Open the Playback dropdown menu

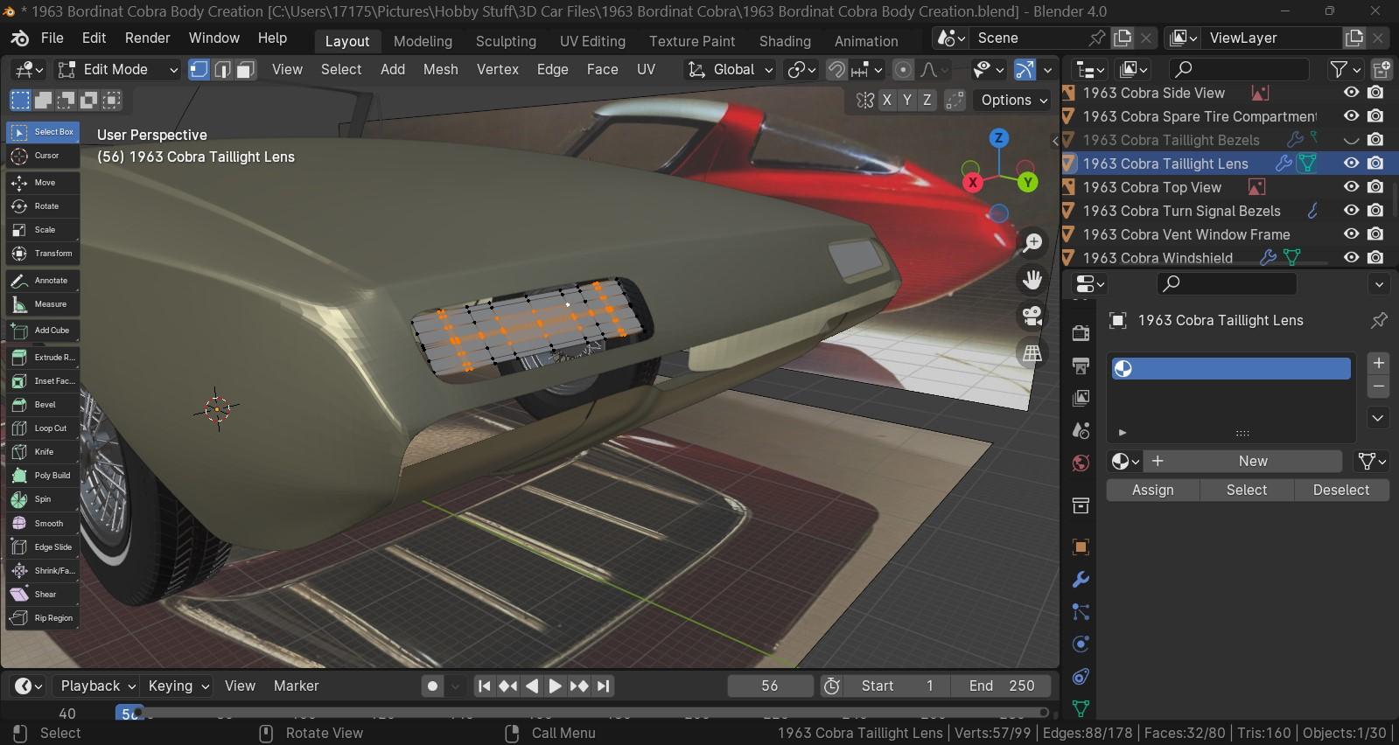[98, 686]
